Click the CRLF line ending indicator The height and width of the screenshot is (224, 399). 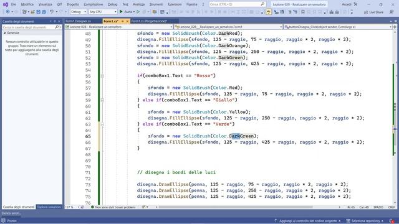pos(392,207)
